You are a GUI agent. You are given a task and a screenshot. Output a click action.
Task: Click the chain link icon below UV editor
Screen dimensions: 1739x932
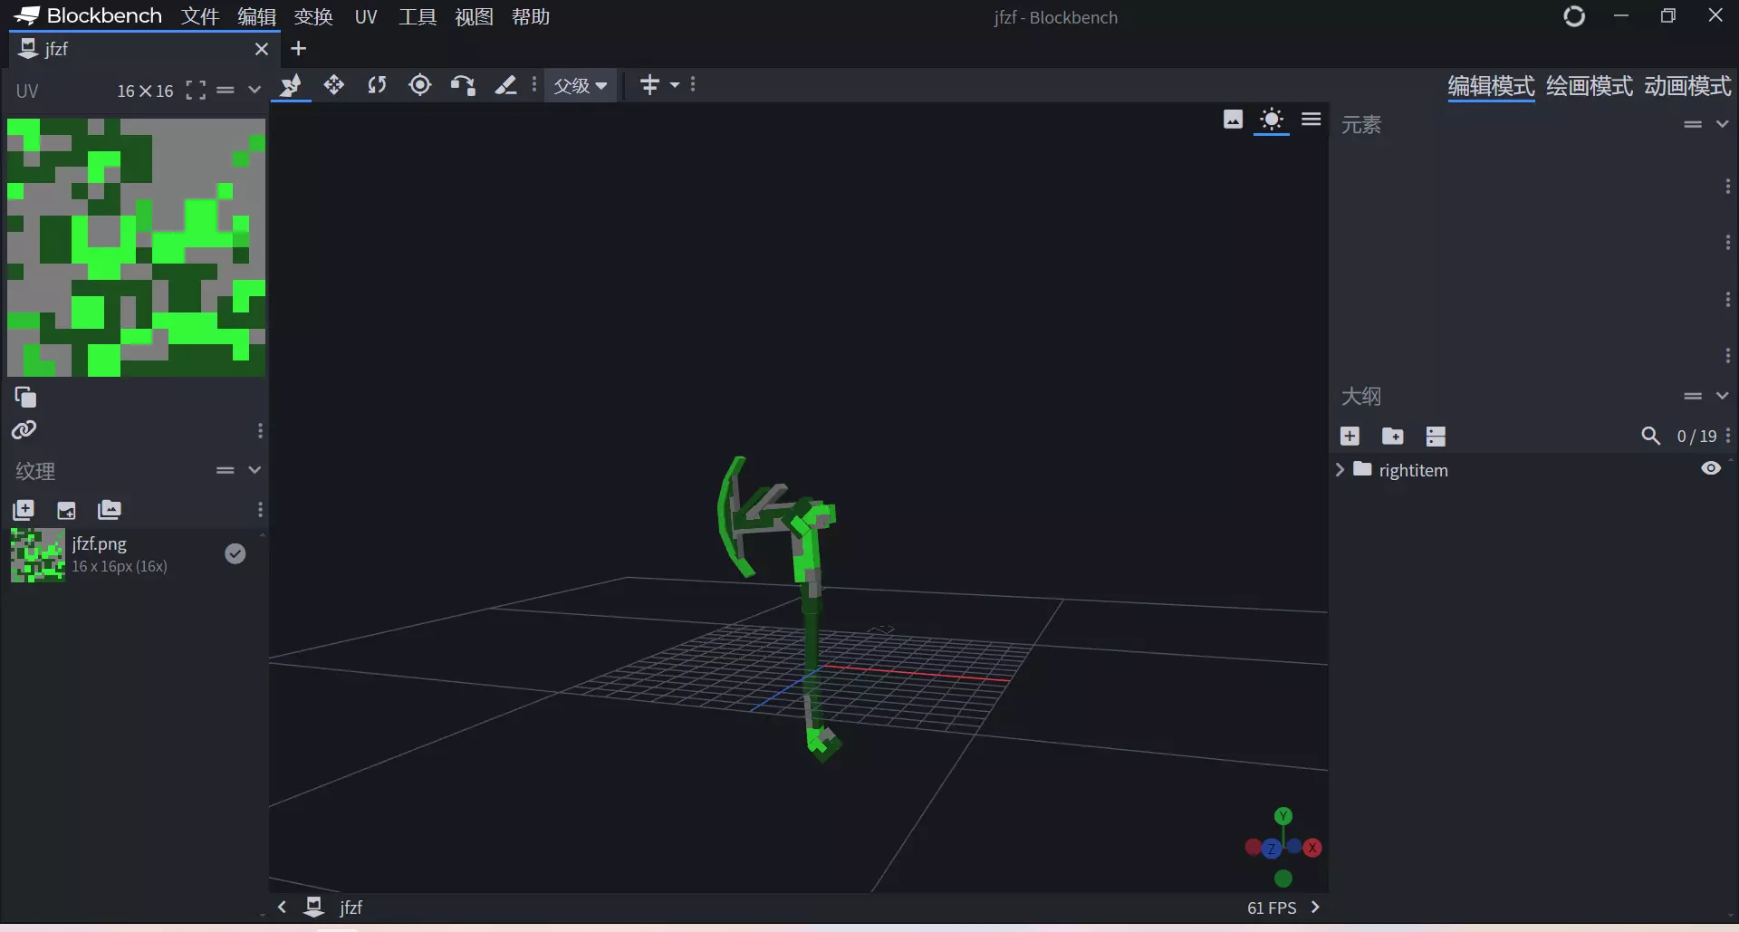(x=24, y=430)
